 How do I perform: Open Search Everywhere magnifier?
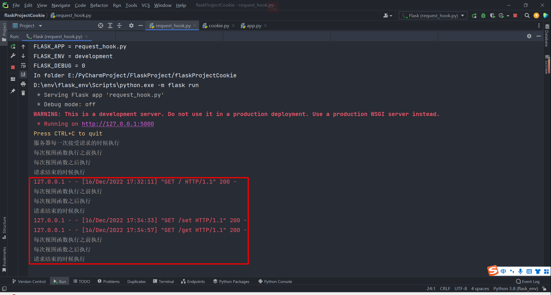[x=527, y=16]
